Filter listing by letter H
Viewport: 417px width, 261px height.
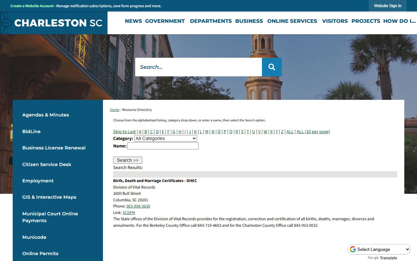(x=180, y=131)
